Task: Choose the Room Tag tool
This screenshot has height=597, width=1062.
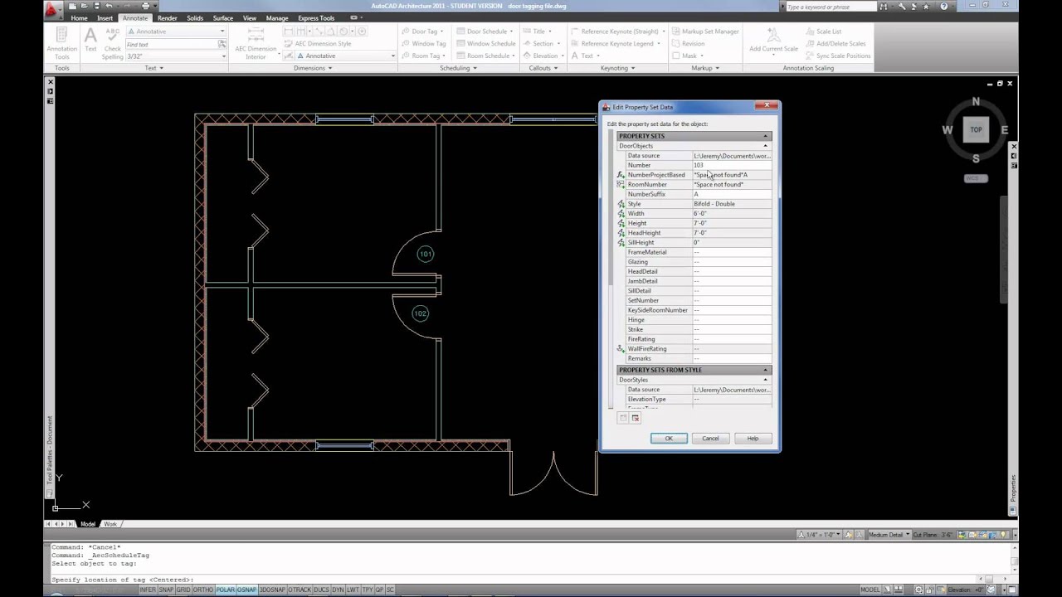Action: point(423,56)
